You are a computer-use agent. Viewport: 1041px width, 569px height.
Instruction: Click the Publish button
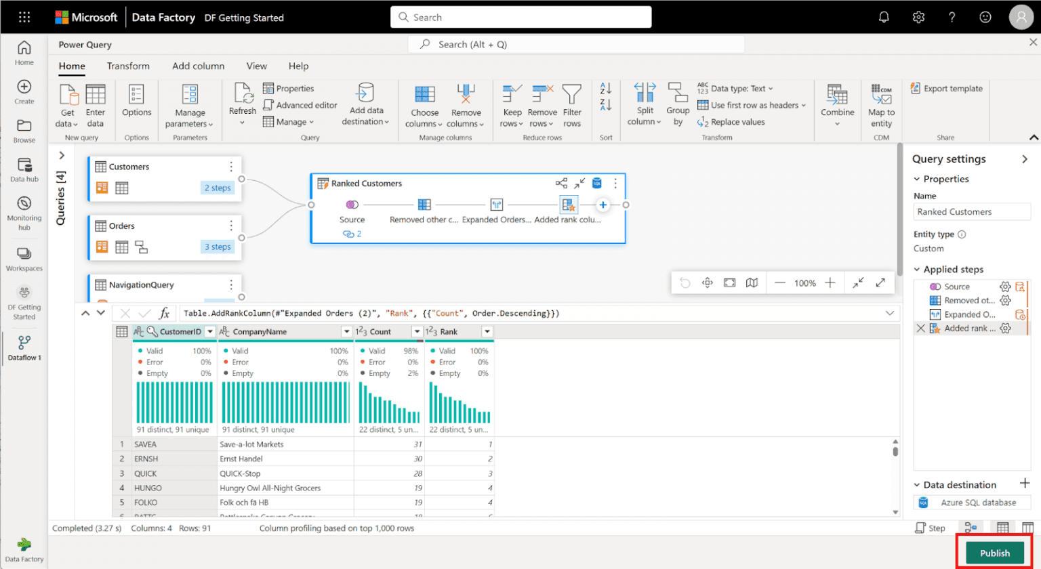994,553
